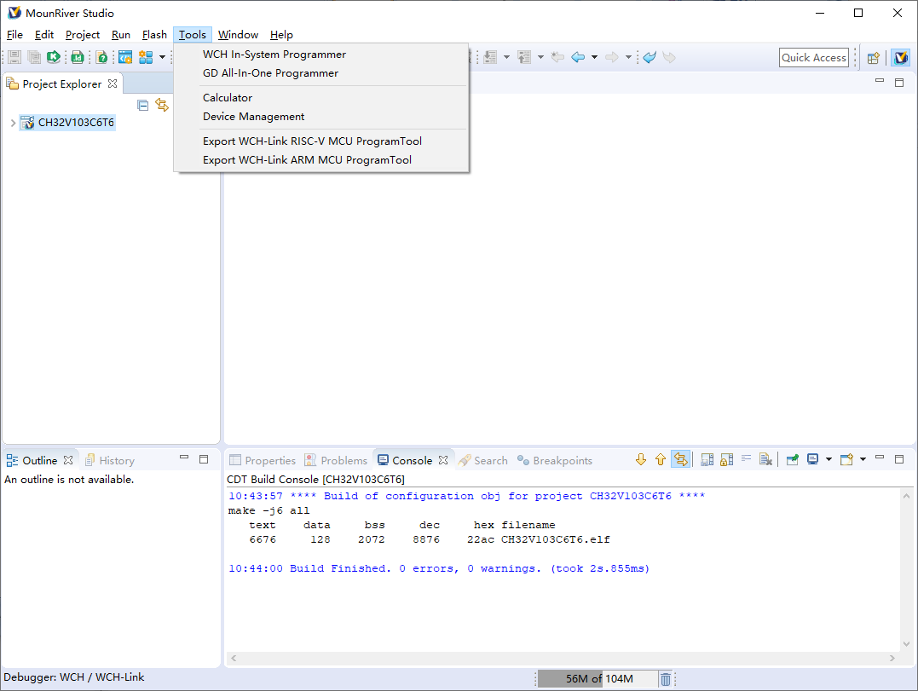Image resolution: width=918 pixels, height=691 pixels.
Task: Click Display Selected Console monitor icon
Action: tap(812, 459)
